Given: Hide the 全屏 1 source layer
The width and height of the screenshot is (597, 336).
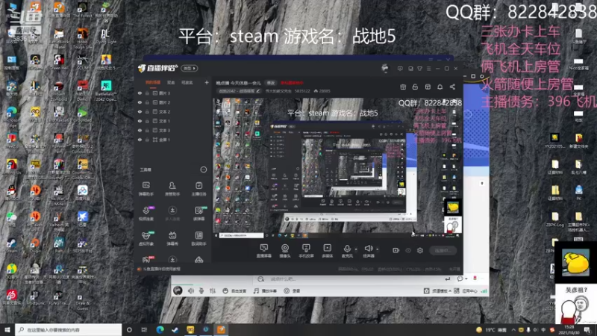Looking at the screenshot, I should click(140, 140).
